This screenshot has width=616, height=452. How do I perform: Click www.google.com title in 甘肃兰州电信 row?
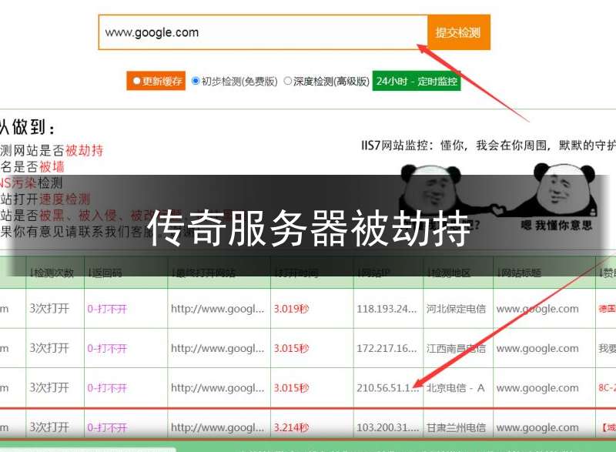coord(537,427)
